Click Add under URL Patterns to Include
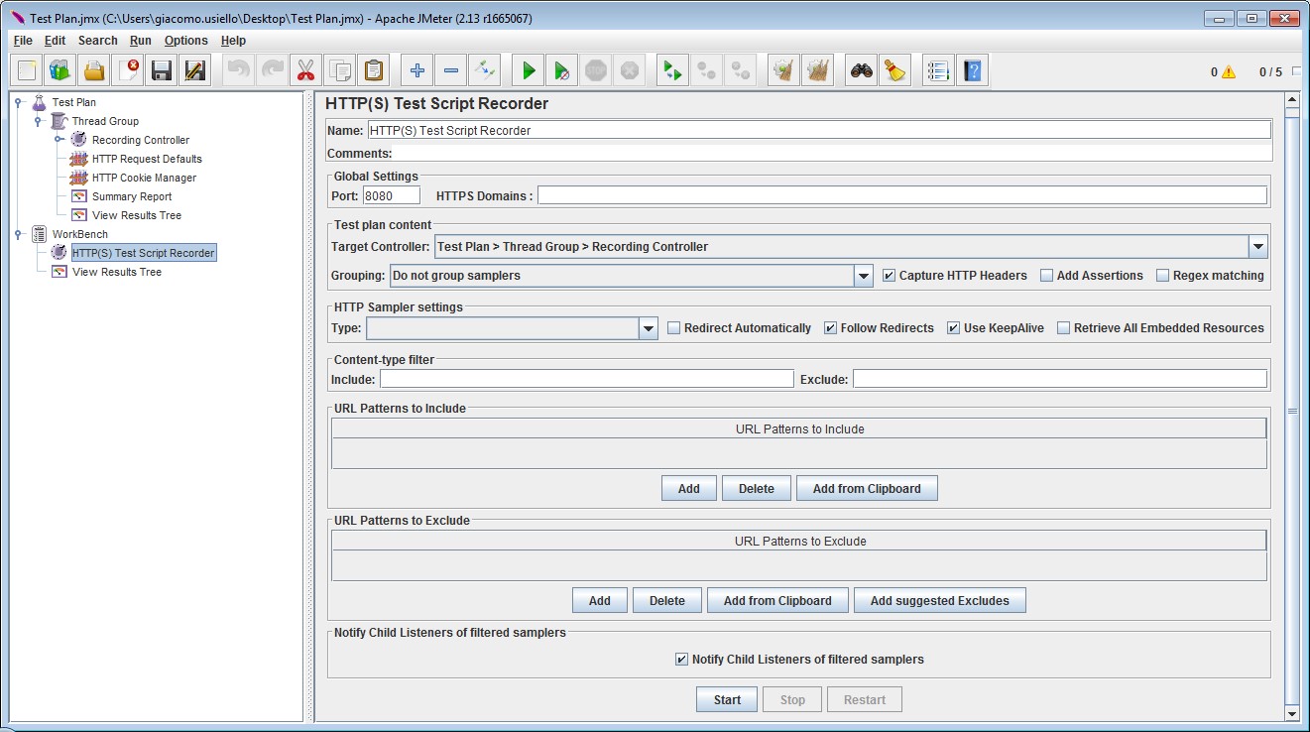The image size is (1310, 732). point(689,489)
